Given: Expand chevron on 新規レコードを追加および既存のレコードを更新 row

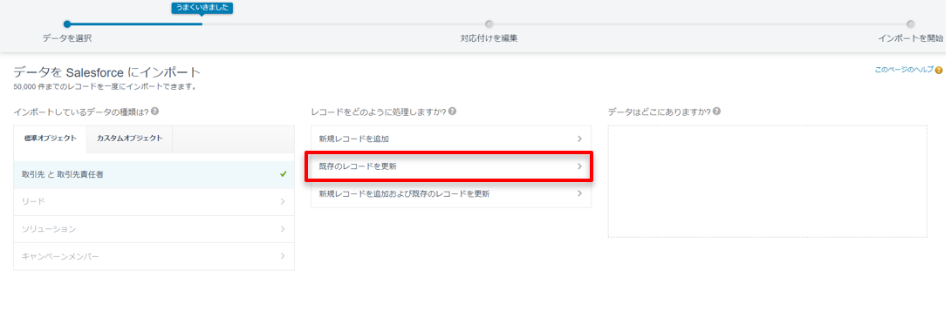Looking at the screenshot, I should (580, 194).
